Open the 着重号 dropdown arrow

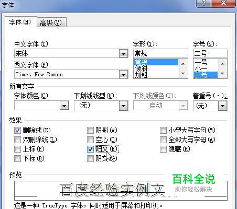222,106
